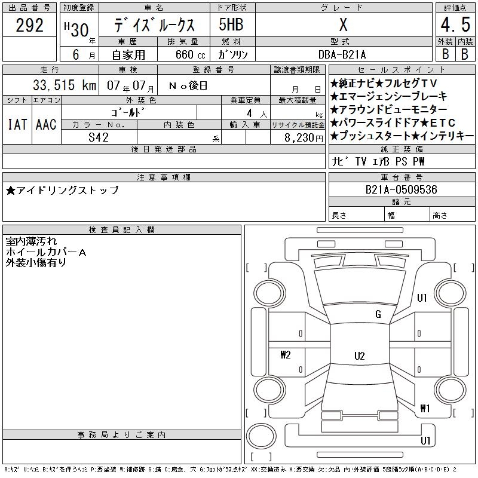478x478 pixels.
Task: Select the ホイールカバーA inspector note
Action: point(47,252)
